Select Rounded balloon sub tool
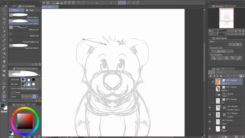 [x=24, y=46]
